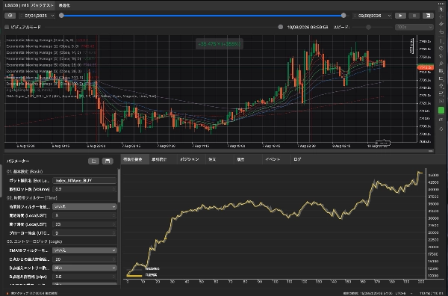Click the yellow 口座残高 legend entry

[142, 275]
